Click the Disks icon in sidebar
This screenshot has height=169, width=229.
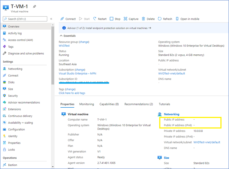tap(5, 82)
